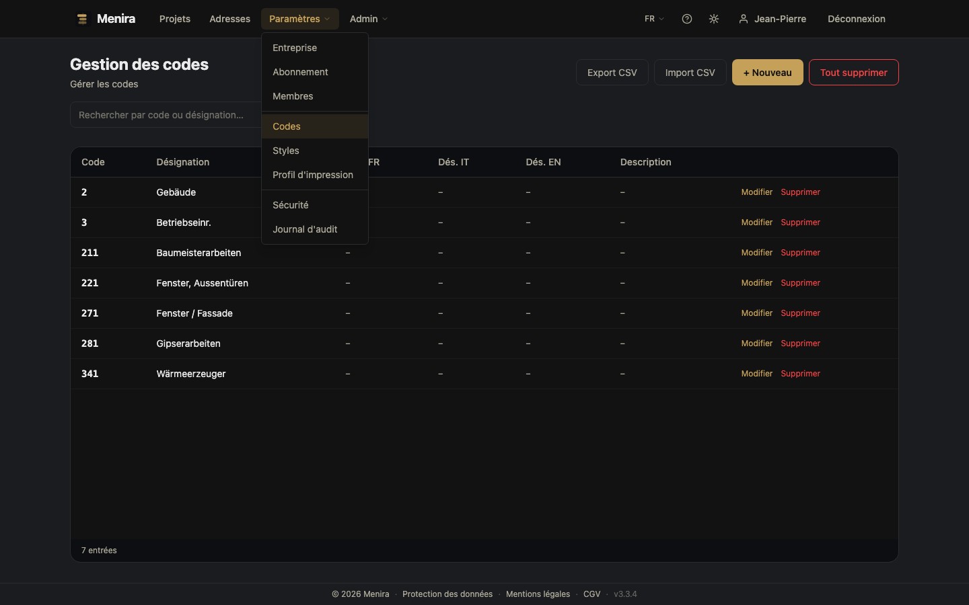The image size is (969, 605).
Task: Expand the Admin dropdown menu
Action: [x=368, y=19]
